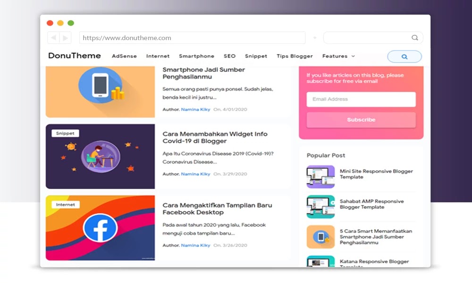Image resolution: width=472 pixels, height=283 pixels.
Task: Click the Internet category tag on thumbnail
Action: click(65, 205)
